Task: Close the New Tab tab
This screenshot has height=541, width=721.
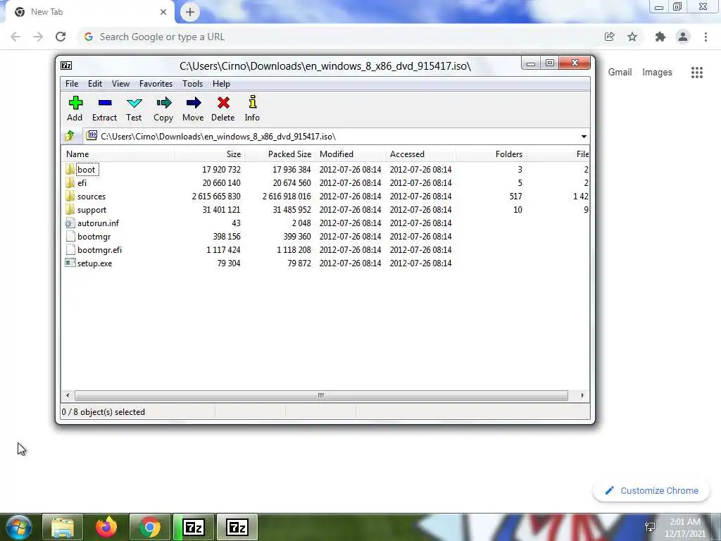Action: [x=163, y=12]
